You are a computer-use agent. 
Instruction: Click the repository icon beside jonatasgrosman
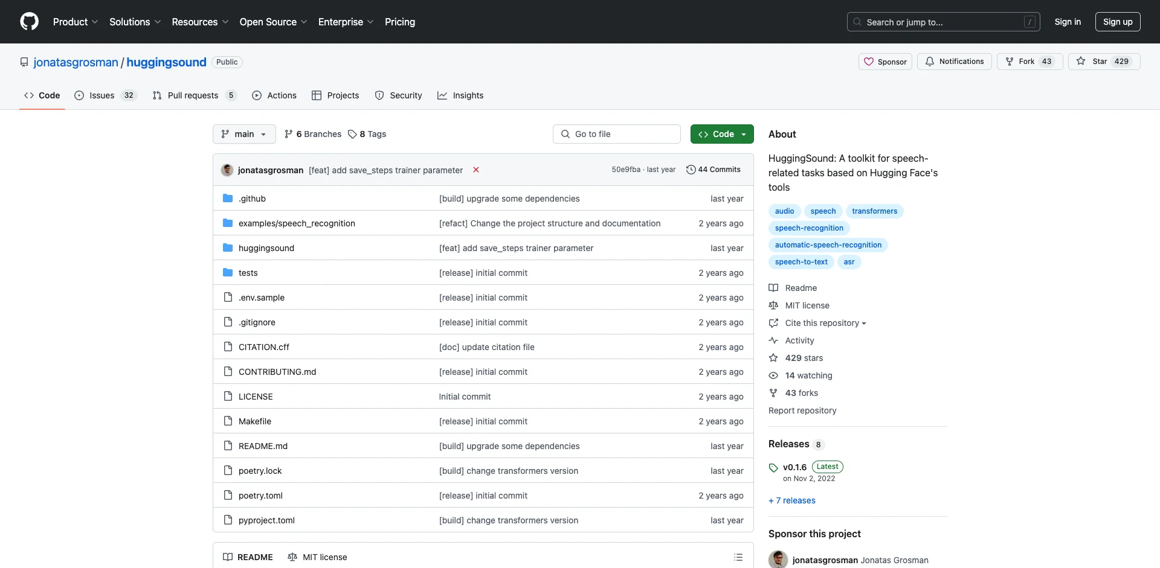click(24, 62)
